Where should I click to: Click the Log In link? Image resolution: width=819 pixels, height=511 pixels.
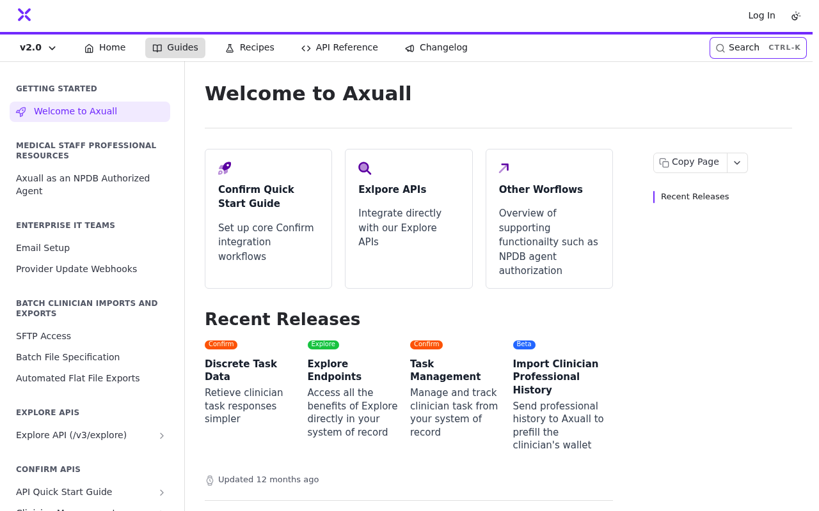[x=761, y=15]
